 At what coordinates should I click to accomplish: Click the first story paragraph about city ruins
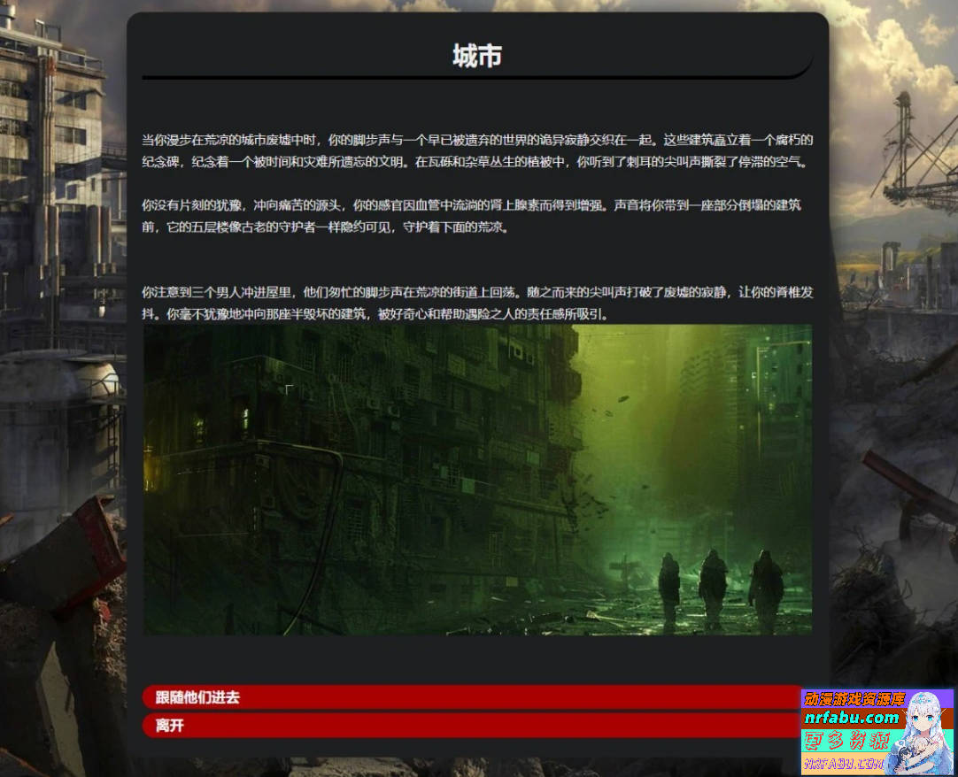pos(478,149)
